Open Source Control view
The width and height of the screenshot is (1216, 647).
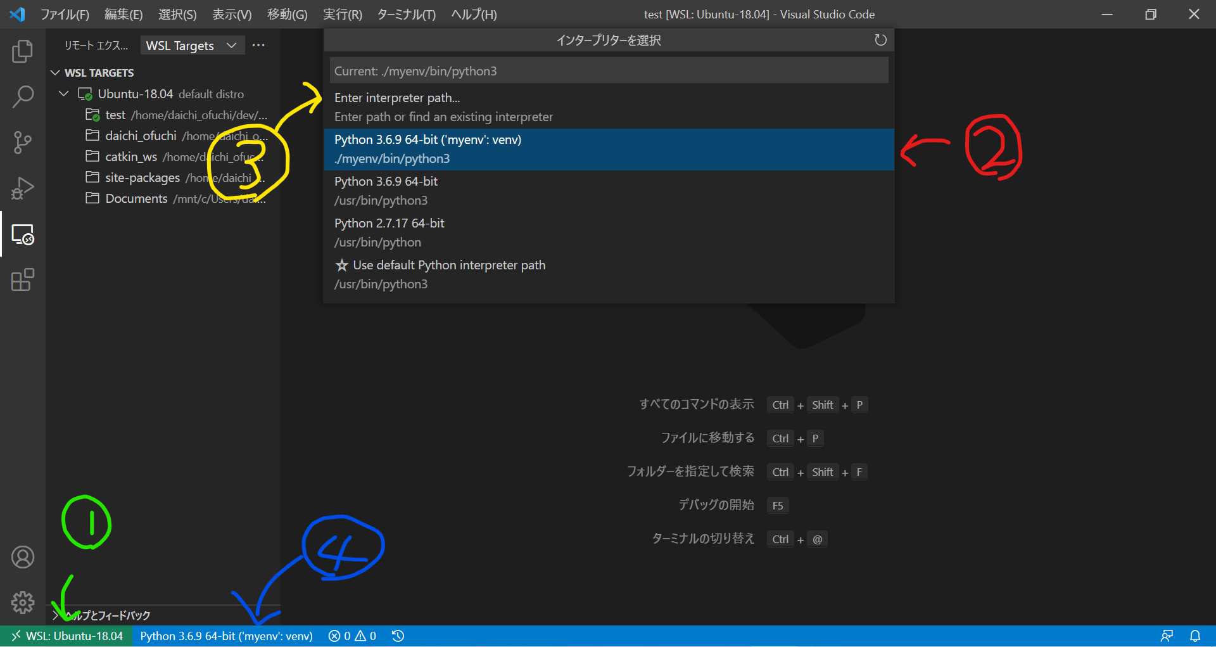(23, 143)
